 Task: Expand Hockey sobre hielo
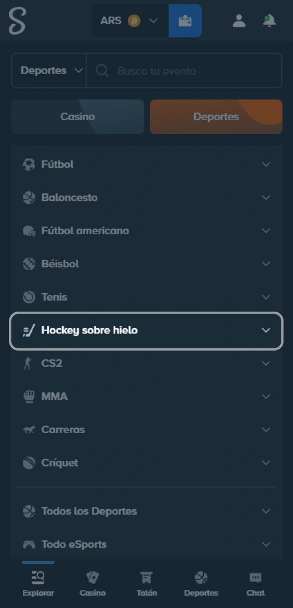(x=265, y=330)
